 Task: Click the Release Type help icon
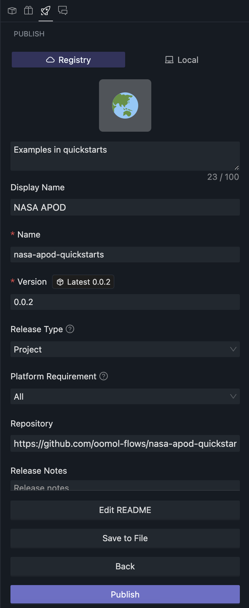tap(70, 329)
